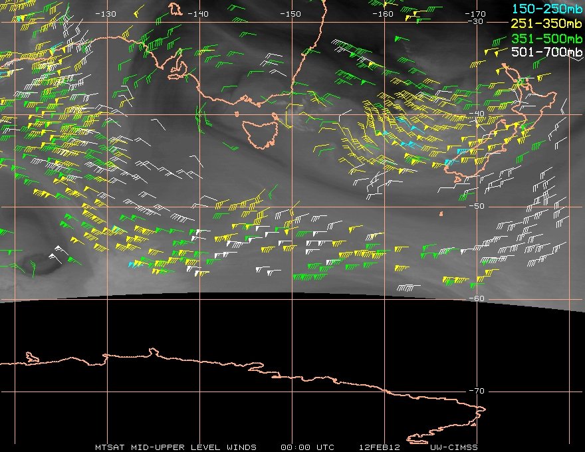
Task: Click the -160 longitude label
Action: tap(383, 14)
